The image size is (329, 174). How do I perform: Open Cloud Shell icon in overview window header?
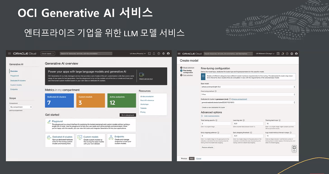(149, 54)
